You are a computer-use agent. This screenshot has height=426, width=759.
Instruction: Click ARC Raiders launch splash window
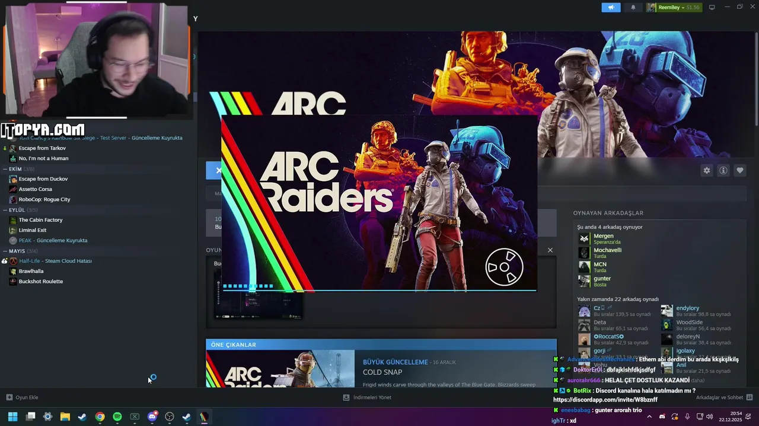point(379,204)
